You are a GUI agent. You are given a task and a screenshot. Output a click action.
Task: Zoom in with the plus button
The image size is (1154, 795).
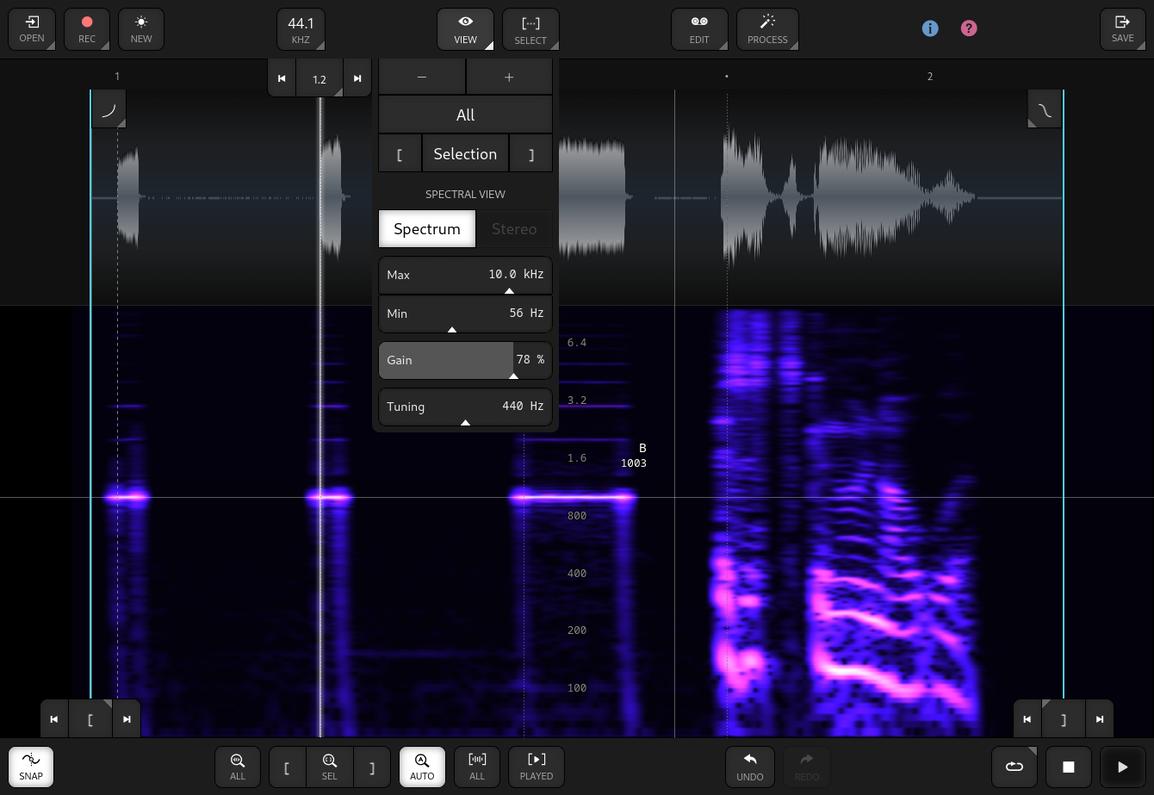click(x=509, y=77)
